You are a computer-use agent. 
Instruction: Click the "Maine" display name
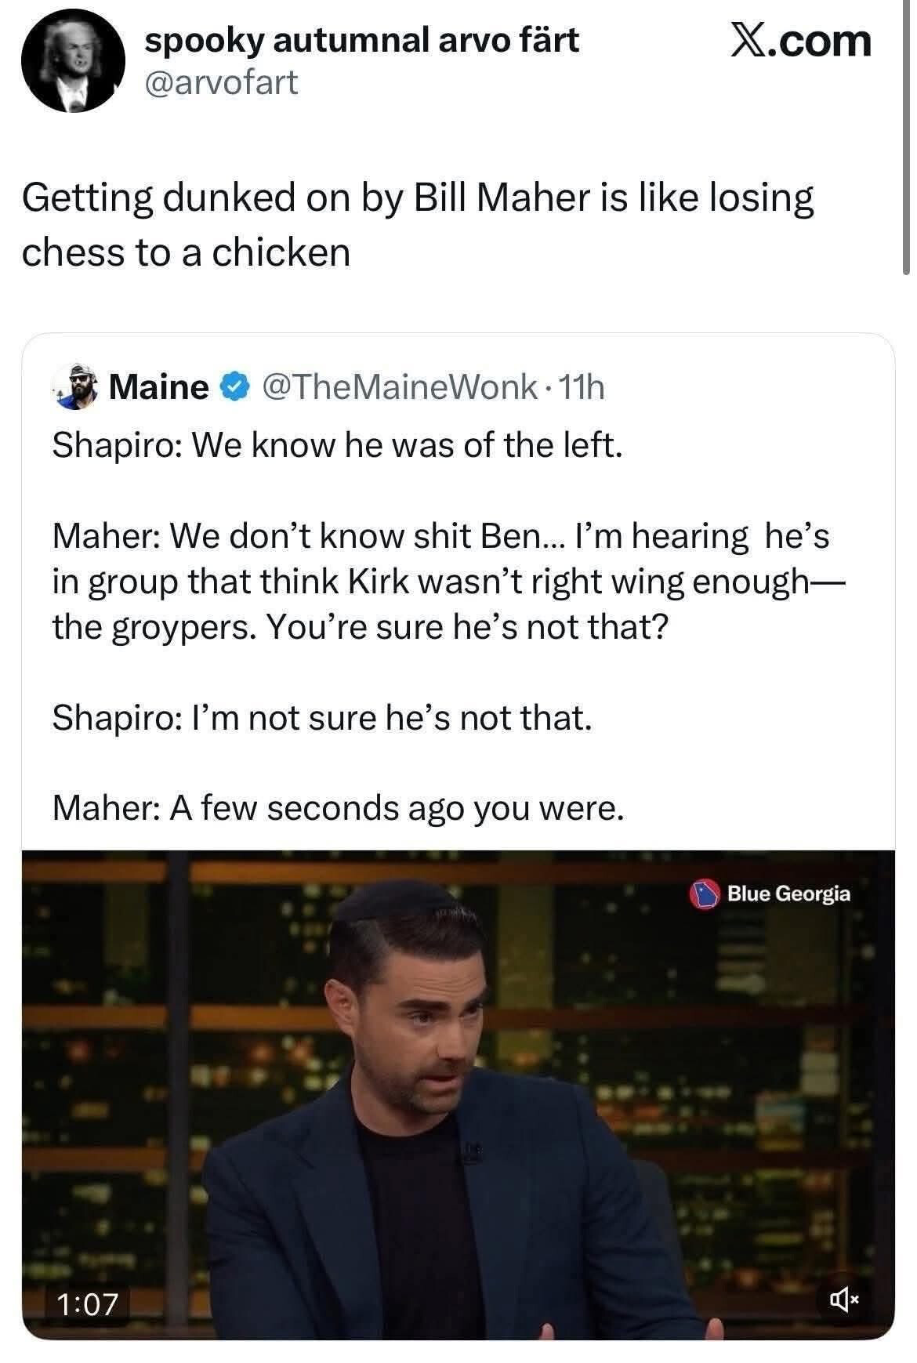pos(159,386)
